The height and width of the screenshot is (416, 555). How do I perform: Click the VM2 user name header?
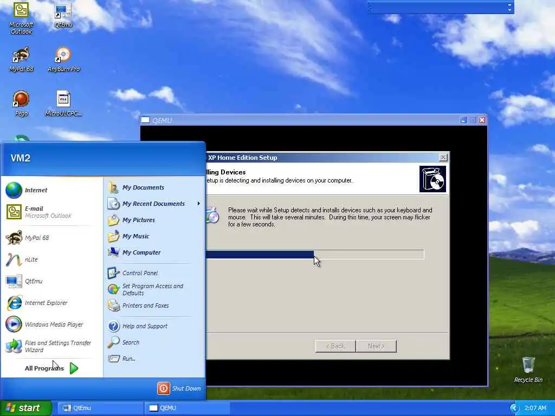tap(21, 158)
